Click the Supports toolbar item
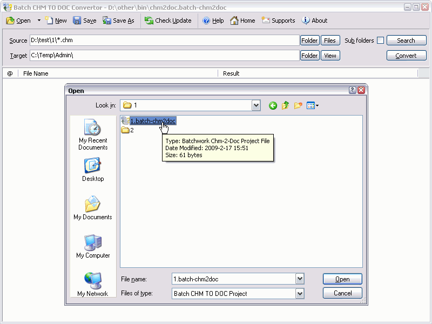This screenshot has height=324, width=432. click(278, 21)
